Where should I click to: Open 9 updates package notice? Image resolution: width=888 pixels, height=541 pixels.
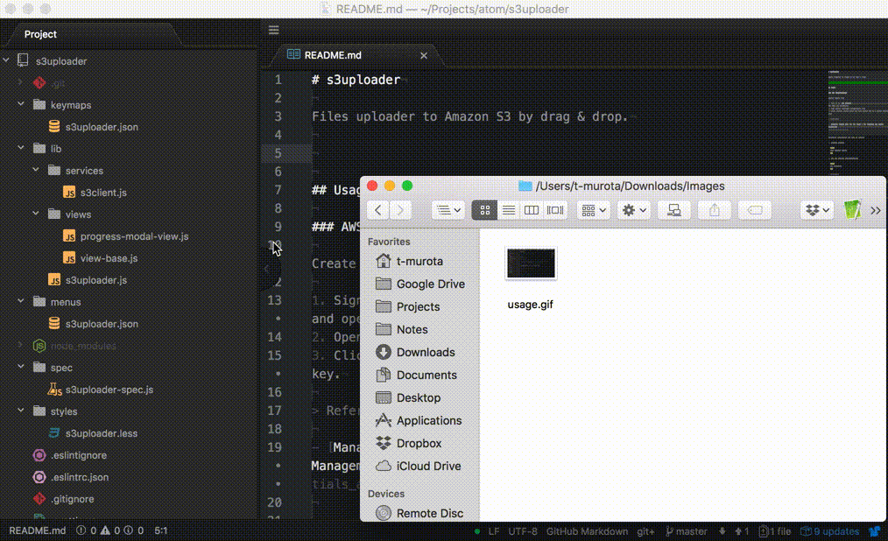pos(829,531)
